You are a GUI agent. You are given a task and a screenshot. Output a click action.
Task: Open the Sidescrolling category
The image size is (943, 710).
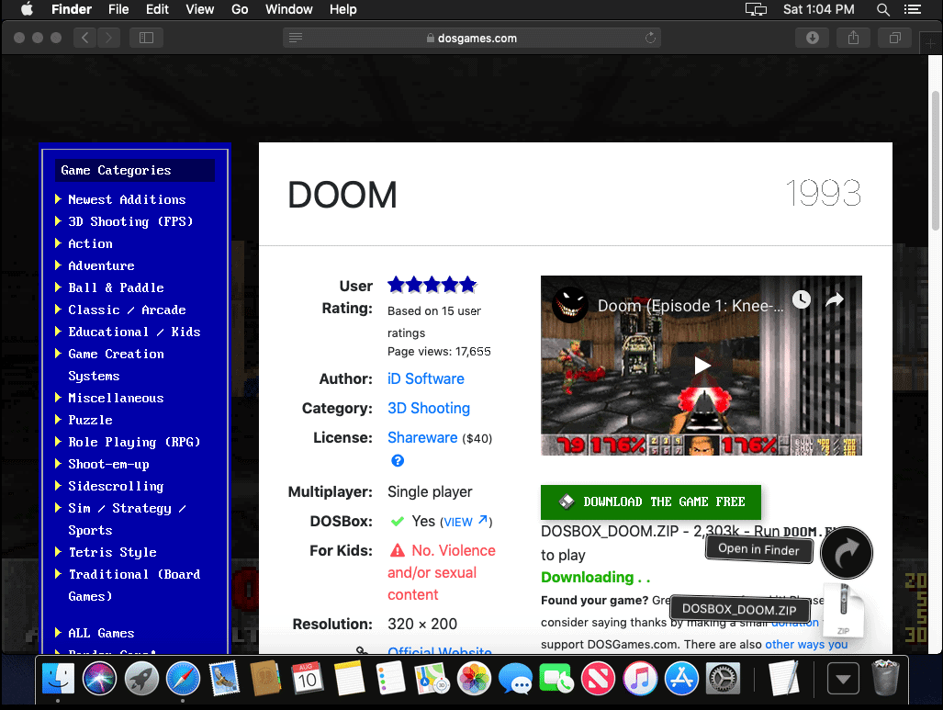click(116, 486)
